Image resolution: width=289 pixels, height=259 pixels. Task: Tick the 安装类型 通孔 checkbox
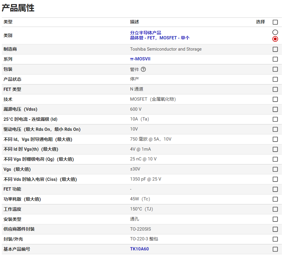pos(275,219)
